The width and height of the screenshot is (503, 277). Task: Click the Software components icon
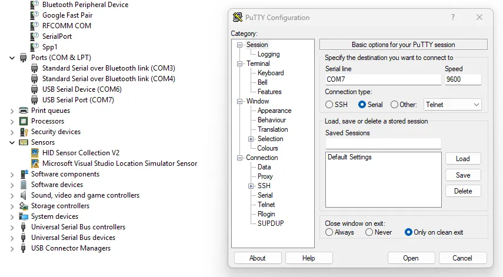24,174
